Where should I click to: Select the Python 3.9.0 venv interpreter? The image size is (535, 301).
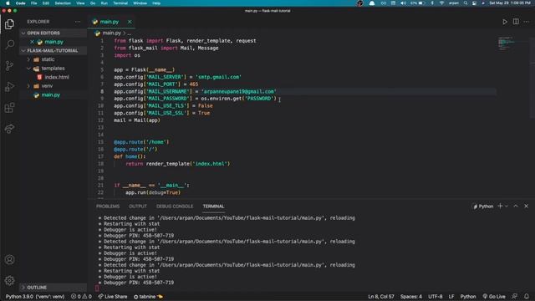[35, 297]
